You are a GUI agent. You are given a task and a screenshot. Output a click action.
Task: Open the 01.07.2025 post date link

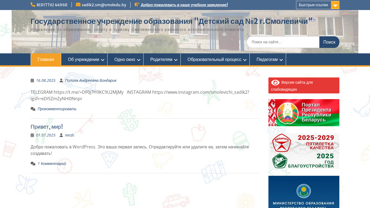point(46,135)
